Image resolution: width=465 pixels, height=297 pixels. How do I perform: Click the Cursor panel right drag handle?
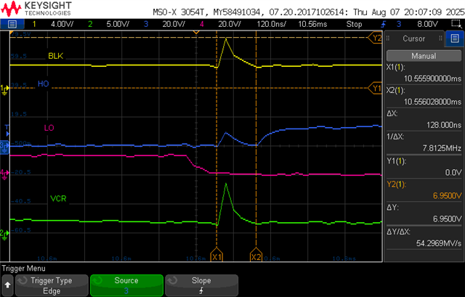coord(441,38)
